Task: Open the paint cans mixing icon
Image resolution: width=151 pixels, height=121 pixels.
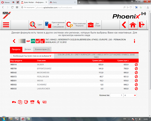Action: [48, 25]
